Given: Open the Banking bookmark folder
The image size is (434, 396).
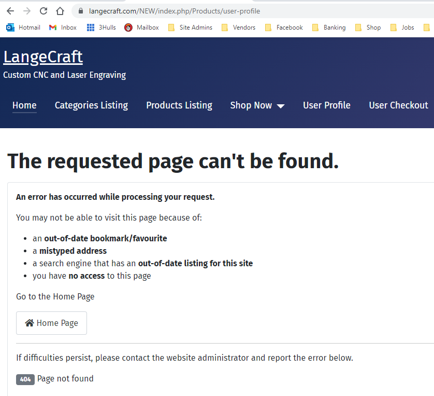Looking at the screenshot, I should tap(329, 28).
